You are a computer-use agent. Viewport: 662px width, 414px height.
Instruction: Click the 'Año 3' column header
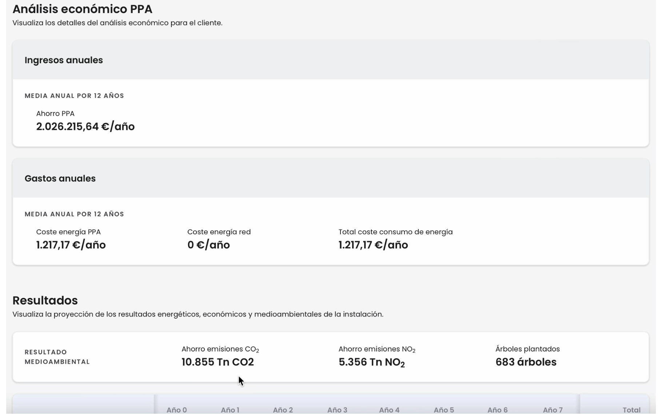click(337, 410)
